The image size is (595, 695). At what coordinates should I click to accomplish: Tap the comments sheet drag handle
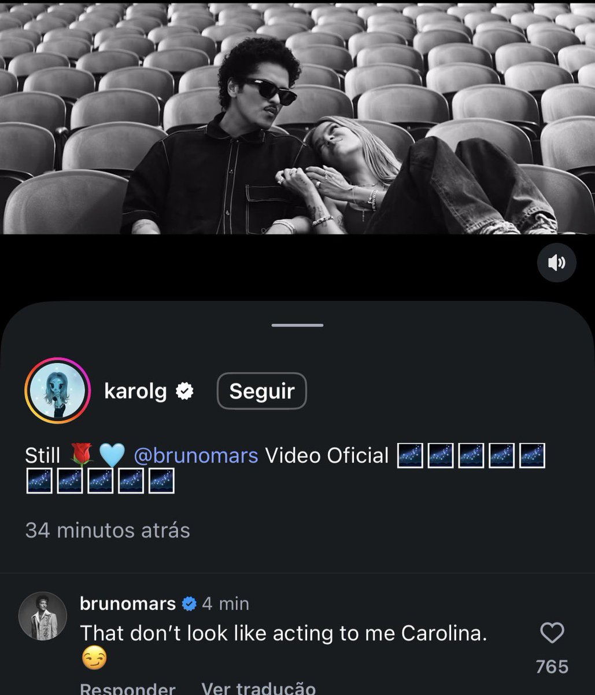pyautogui.click(x=297, y=325)
